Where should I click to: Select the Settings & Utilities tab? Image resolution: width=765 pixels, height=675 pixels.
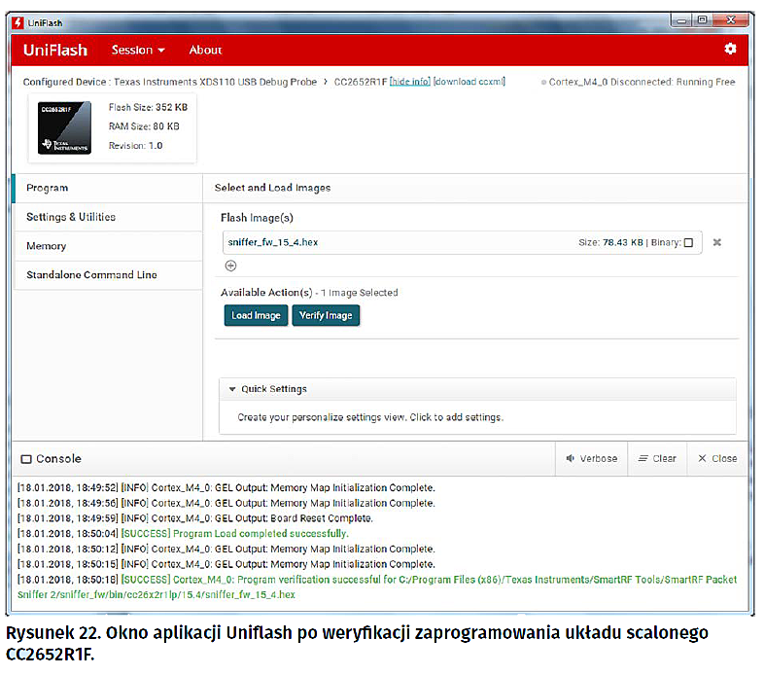click(x=71, y=217)
